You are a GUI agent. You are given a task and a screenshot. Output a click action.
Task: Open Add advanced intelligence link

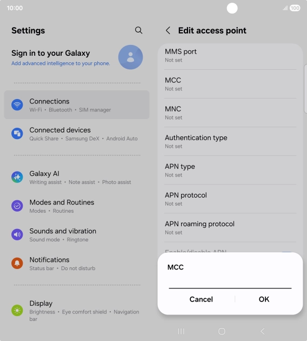click(x=61, y=63)
